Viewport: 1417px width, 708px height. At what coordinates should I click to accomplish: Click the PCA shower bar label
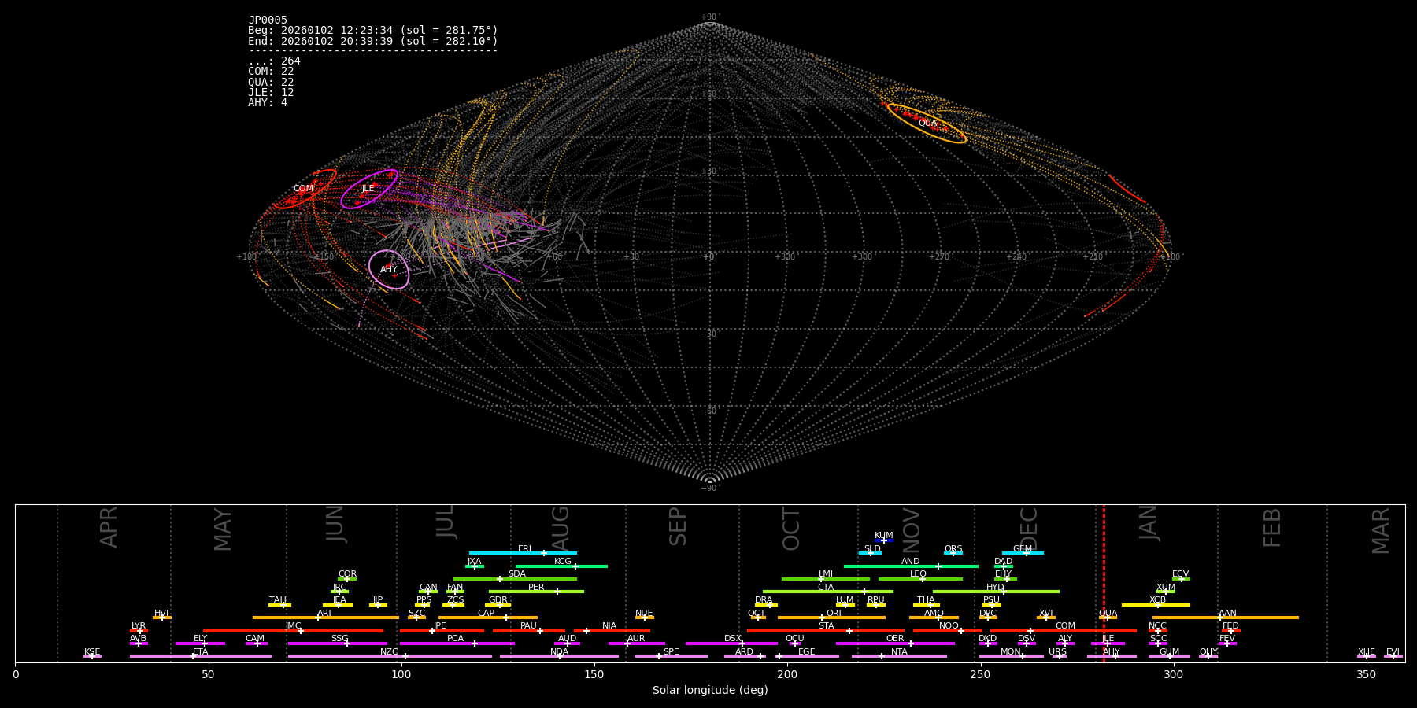[455, 639]
